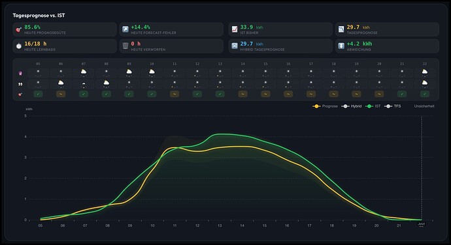Click the kWh unit label above y-axis
Image resolution: width=451 pixels, height=245 pixels.
[x=29, y=109]
